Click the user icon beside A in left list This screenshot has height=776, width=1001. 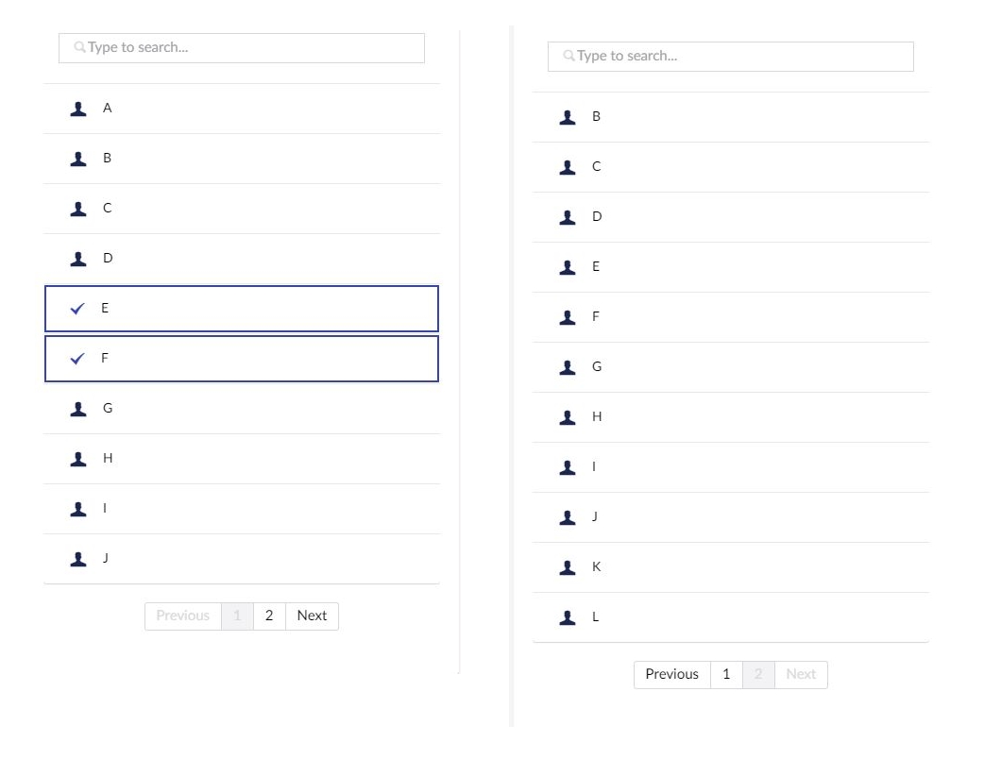pyautogui.click(x=77, y=110)
